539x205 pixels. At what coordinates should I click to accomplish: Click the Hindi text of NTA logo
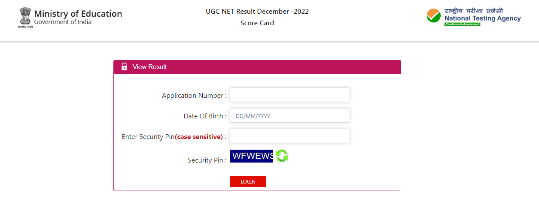(474, 11)
